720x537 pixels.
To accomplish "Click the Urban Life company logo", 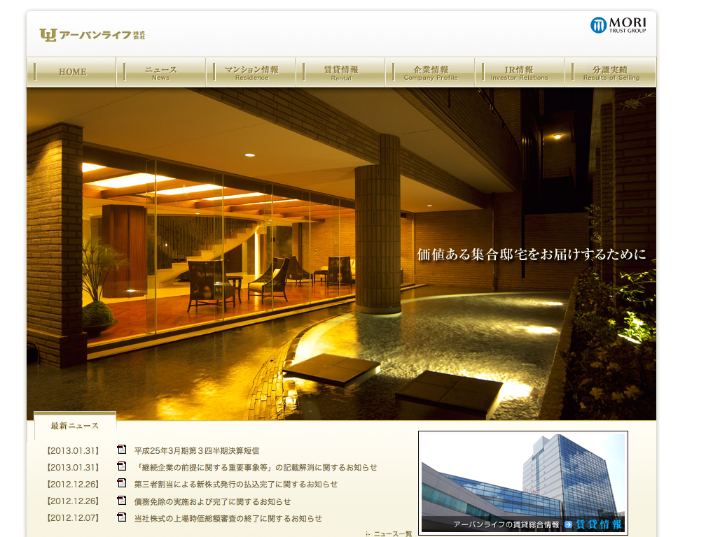I will (x=92, y=35).
